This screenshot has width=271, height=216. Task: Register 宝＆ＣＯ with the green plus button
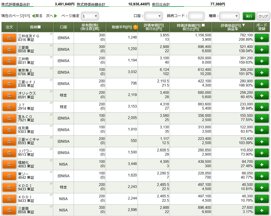pyautogui.click(x=262, y=118)
